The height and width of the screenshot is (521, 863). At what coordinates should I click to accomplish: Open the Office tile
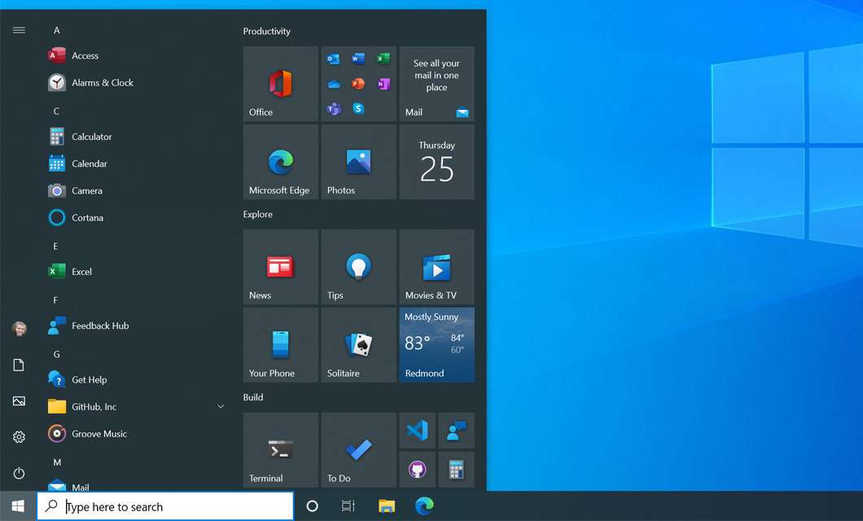click(x=280, y=84)
